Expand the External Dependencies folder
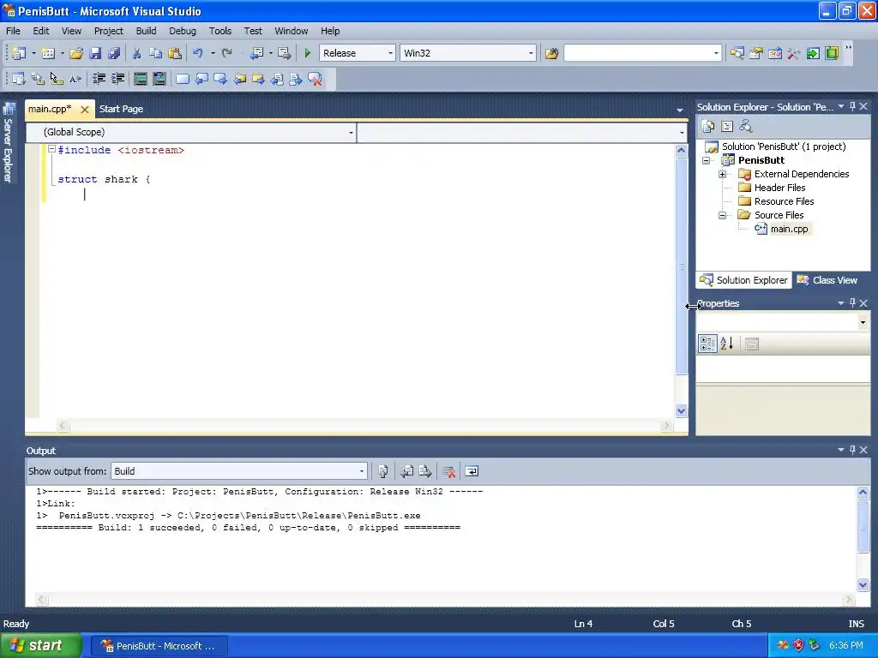The width and height of the screenshot is (878, 658). click(x=722, y=174)
